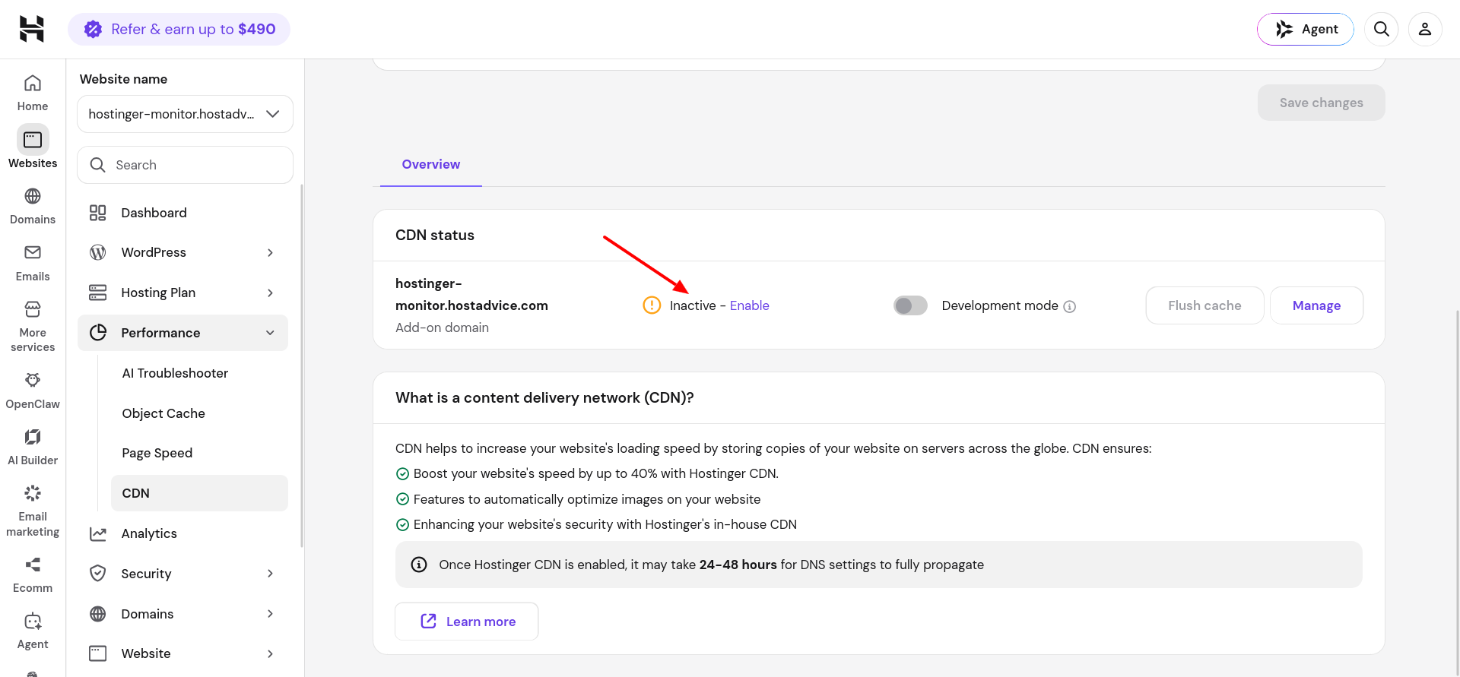Click the search magnifier in top bar

tap(1382, 29)
